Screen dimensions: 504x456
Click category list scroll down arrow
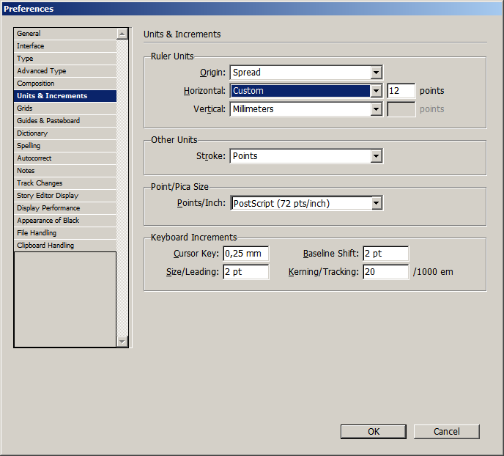[x=122, y=341]
